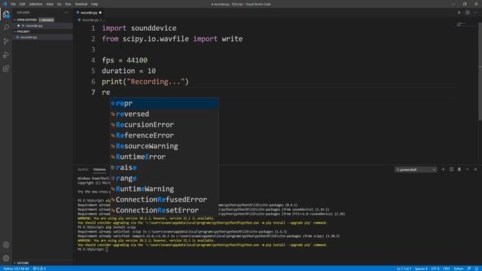Close the terminal panel

pyautogui.click(x=475, y=169)
